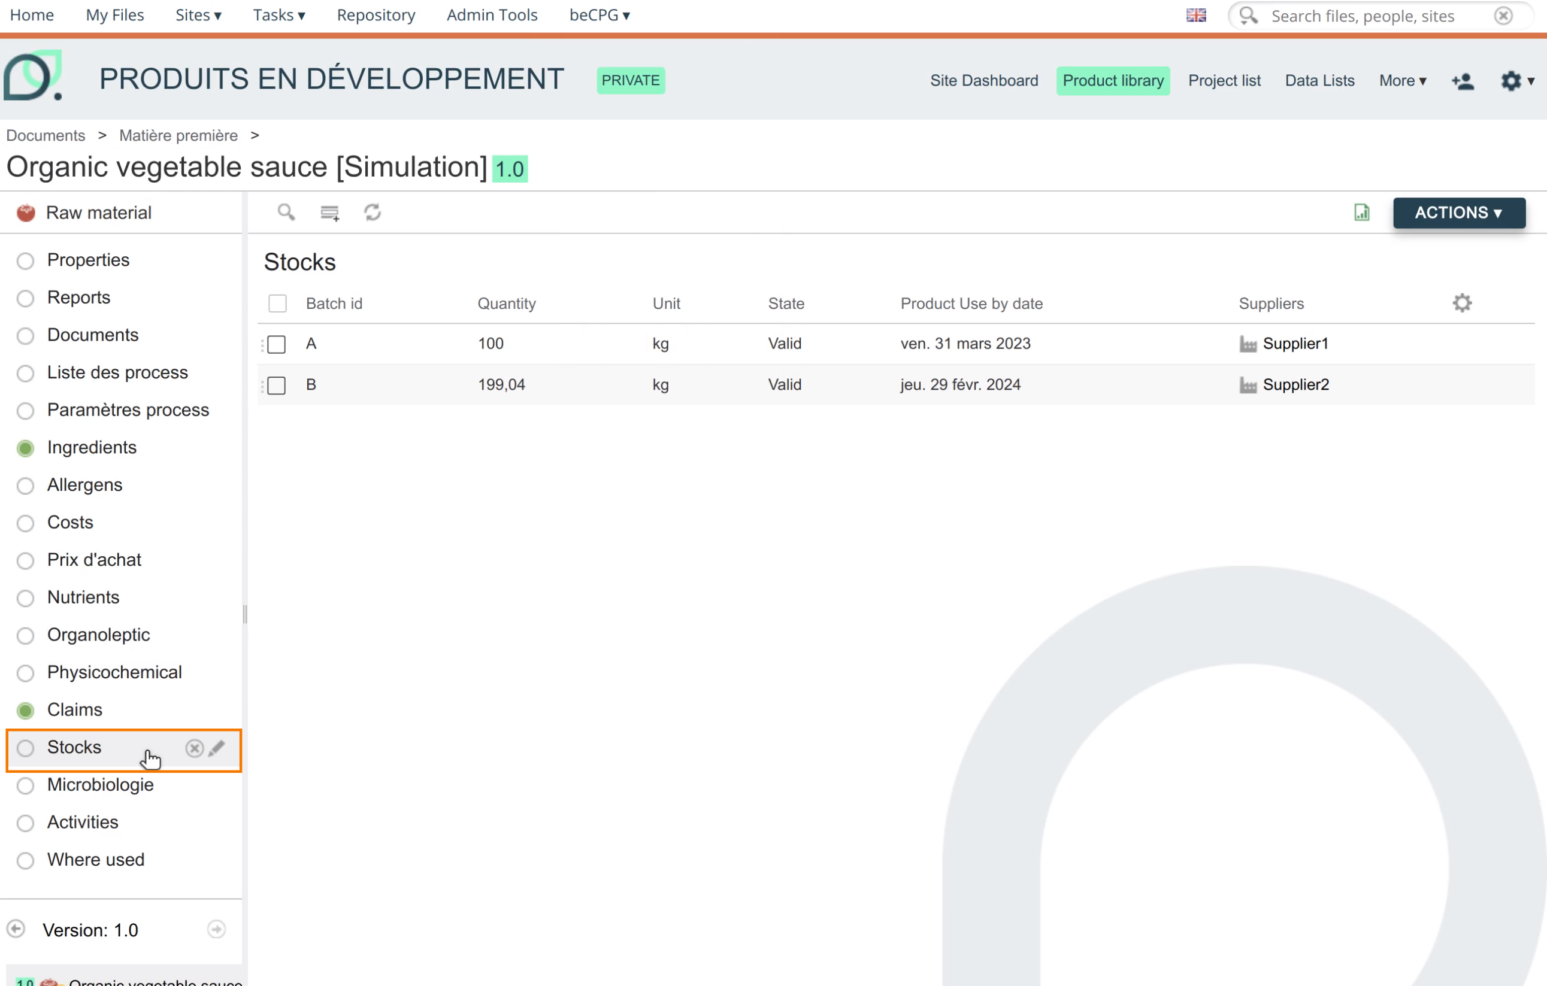Click the invite user icon in the site header
The image size is (1547, 986).
pyautogui.click(x=1463, y=81)
